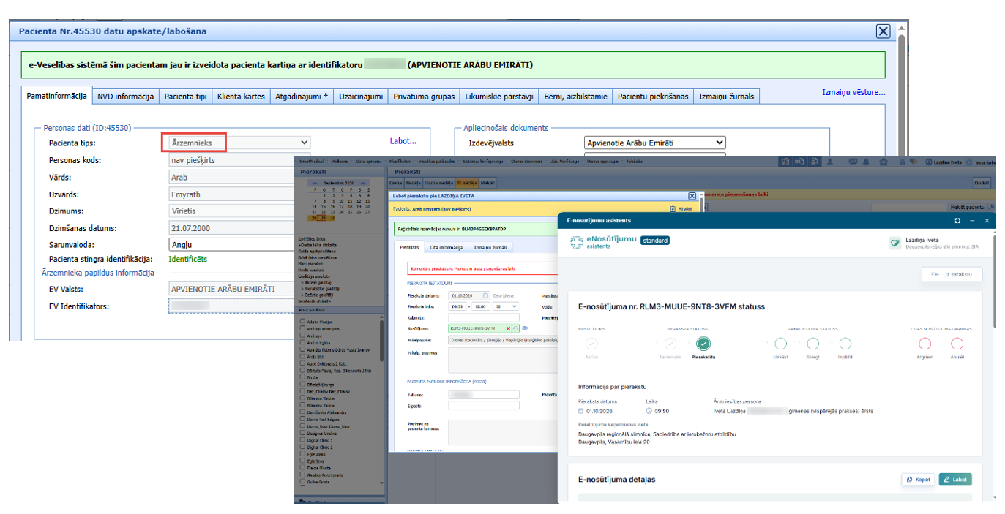
Task: View the referral using the eye icon
Action: (525, 328)
